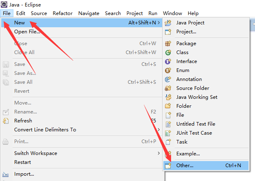The image size is (255, 181).
Task: Expand the Switch Workspace submenu
Action: pos(159,153)
